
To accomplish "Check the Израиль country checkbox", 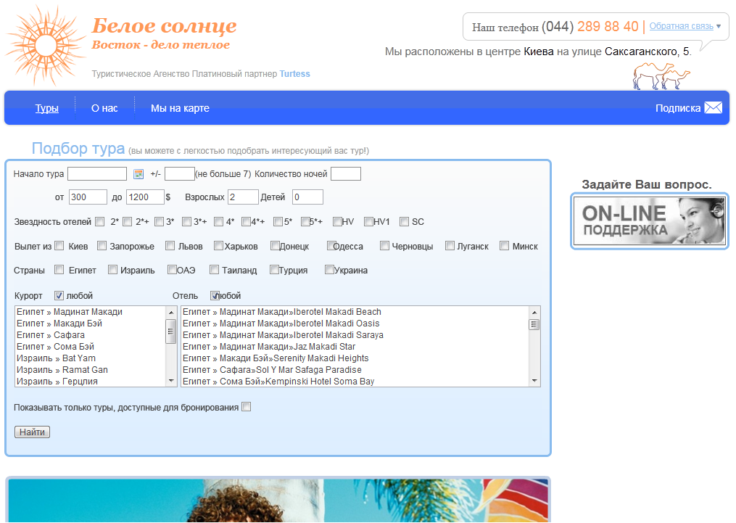I will [112, 270].
